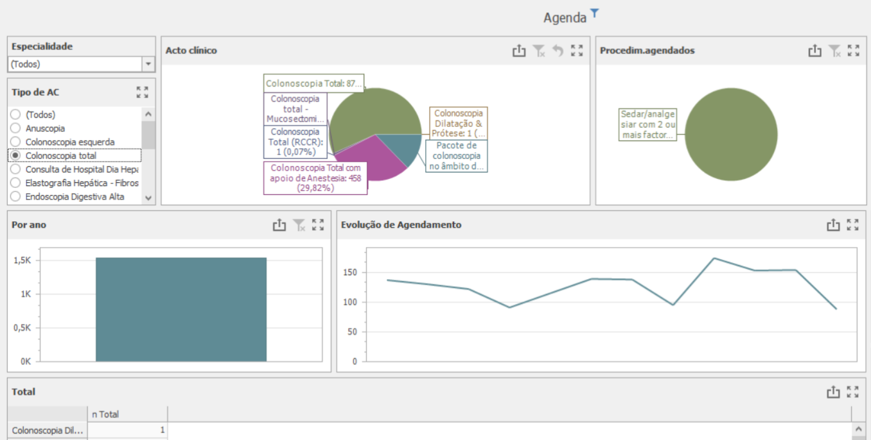
Task: Maximize the Tipo de AC panel
Action: click(143, 92)
